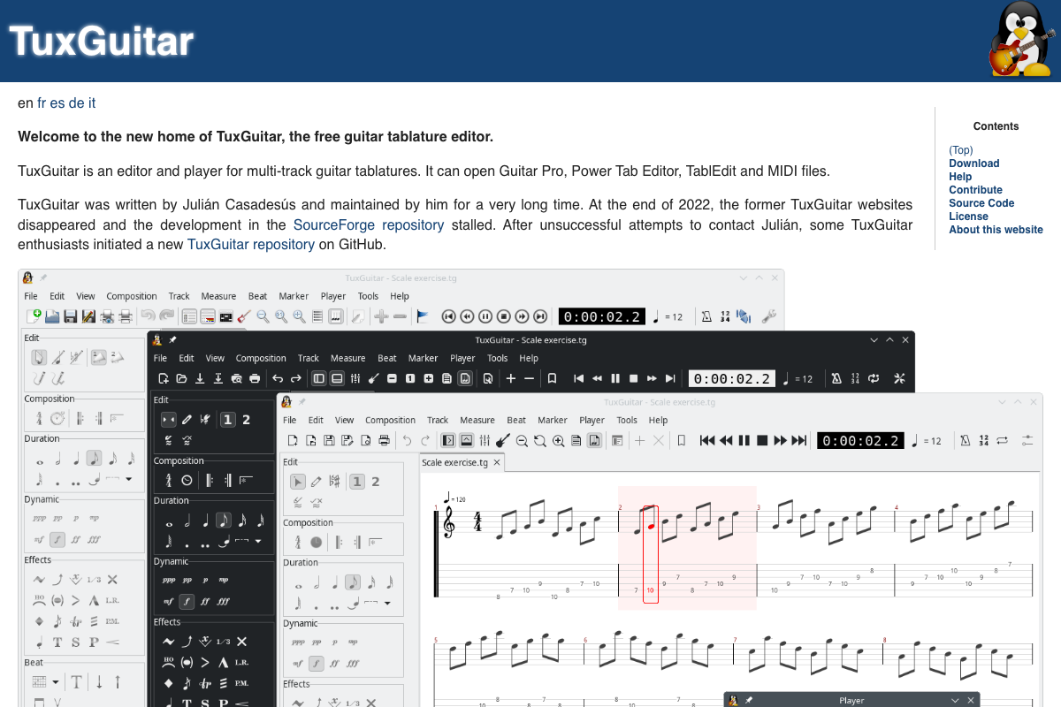This screenshot has width=1061, height=707.
Task: Select whole note duration in the dark window
Action: (169, 525)
